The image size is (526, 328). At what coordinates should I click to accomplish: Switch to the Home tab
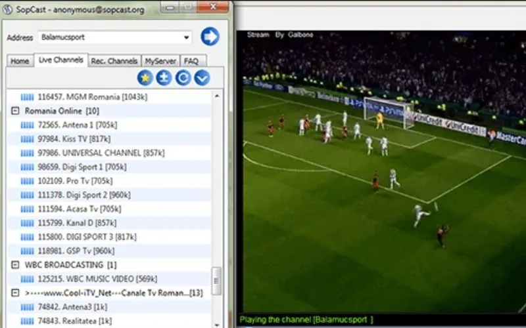tap(20, 61)
